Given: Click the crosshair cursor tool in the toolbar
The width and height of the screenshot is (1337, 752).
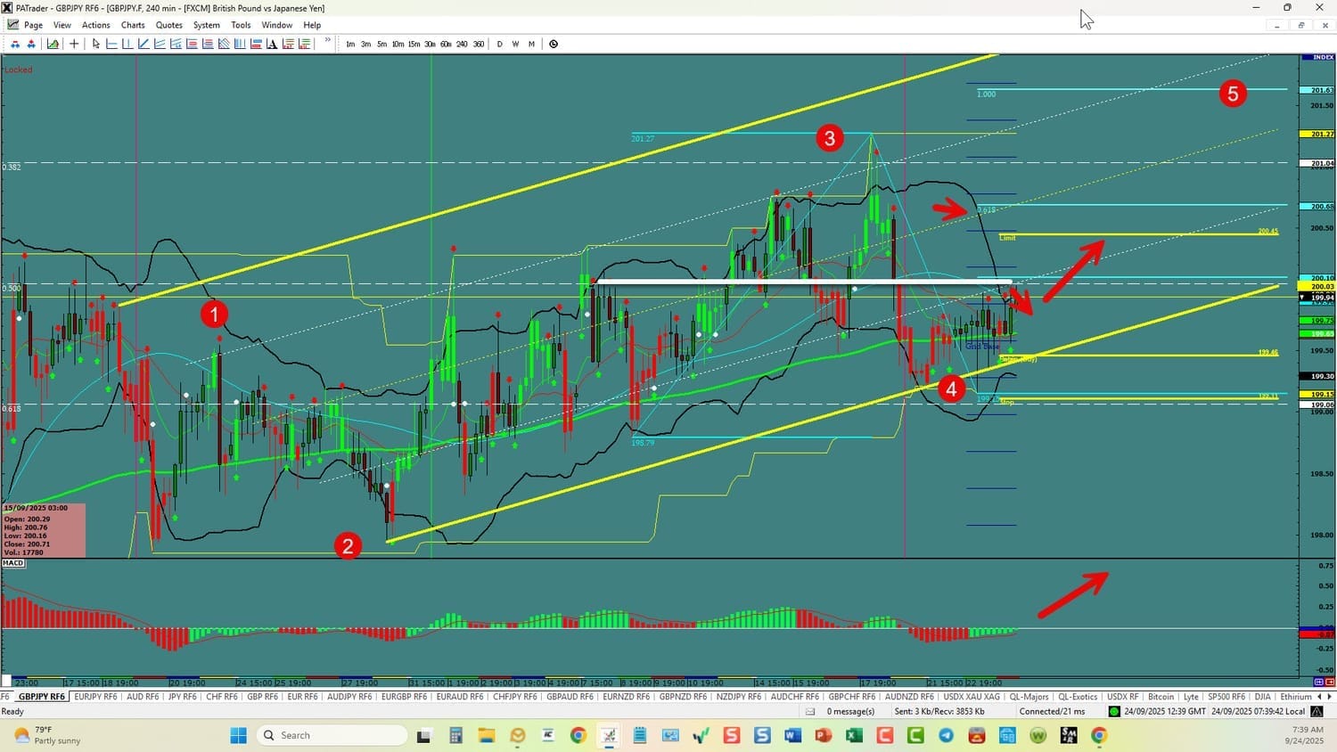Looking at the screenshot, I should click(75, 44).
